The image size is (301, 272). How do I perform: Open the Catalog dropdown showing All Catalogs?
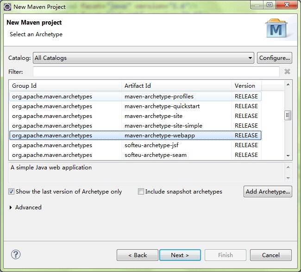(x=144, y=58)
